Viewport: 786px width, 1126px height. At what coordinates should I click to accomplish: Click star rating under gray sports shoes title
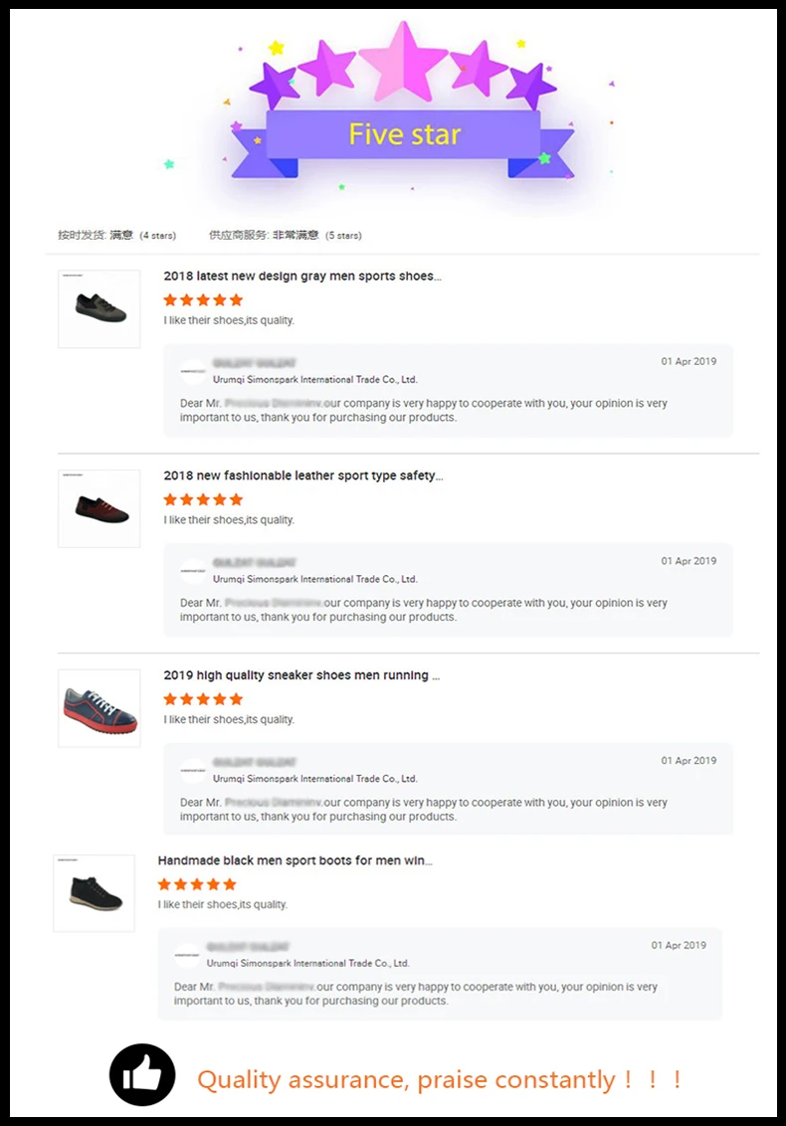[x=203, y=299]
